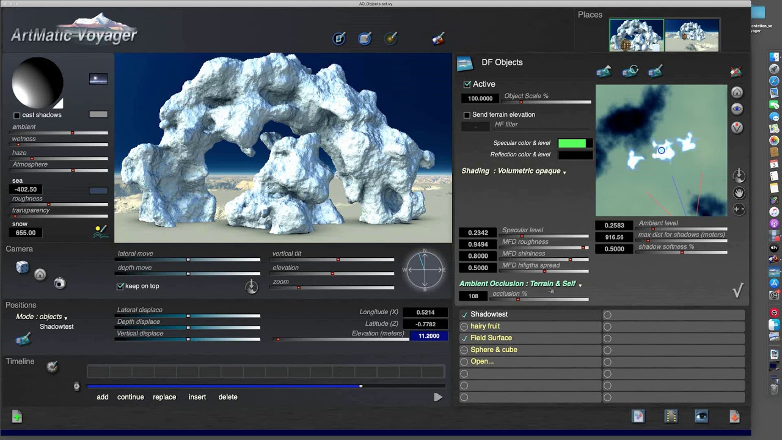
Task: Toggle the eye visibility button beside map
Action: 737,109
